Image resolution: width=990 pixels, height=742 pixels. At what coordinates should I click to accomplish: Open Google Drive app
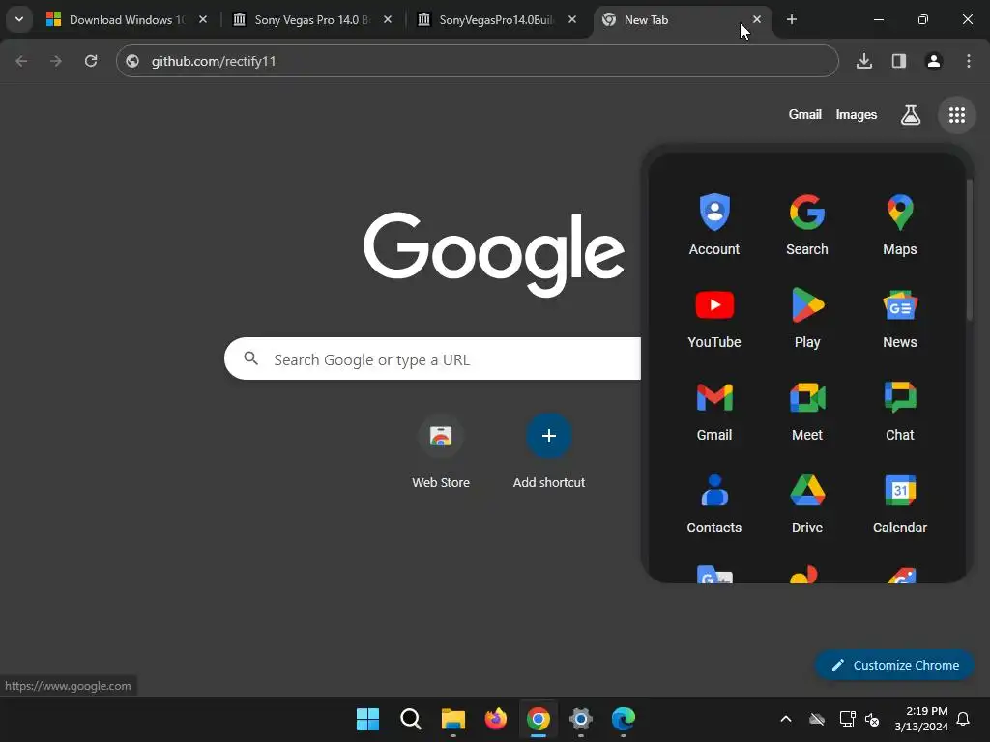click(x=807, y=501)
